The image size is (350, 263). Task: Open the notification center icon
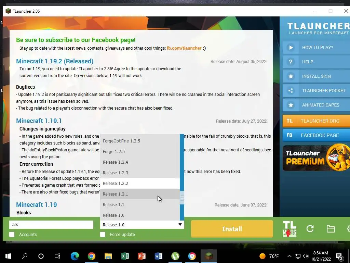click(339, 256)
